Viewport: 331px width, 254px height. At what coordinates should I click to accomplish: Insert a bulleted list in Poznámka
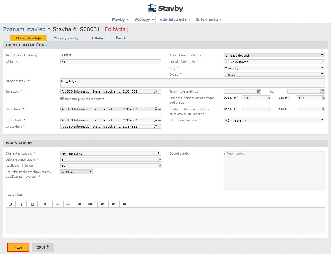point(68,204)
